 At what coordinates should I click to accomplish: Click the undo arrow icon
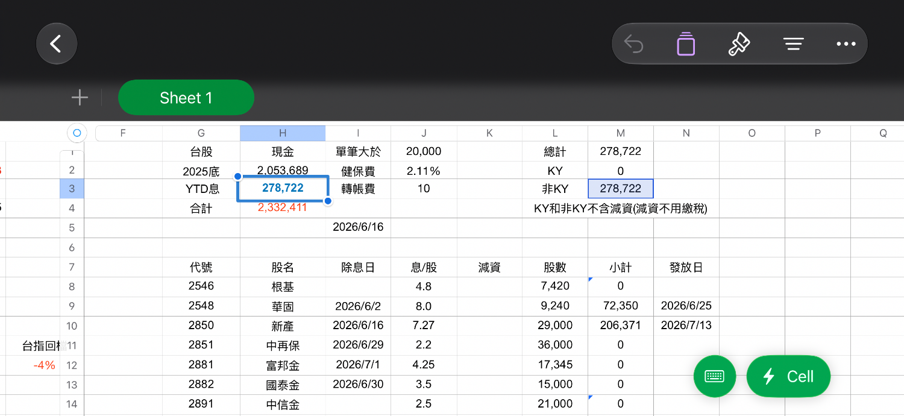coord(633,44)
